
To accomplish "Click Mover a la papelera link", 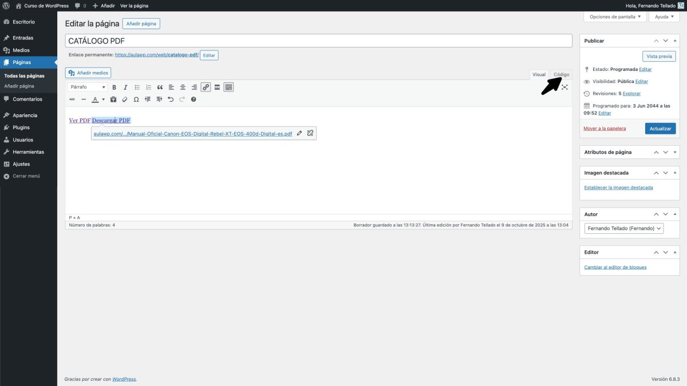I will tap(605, 129).
